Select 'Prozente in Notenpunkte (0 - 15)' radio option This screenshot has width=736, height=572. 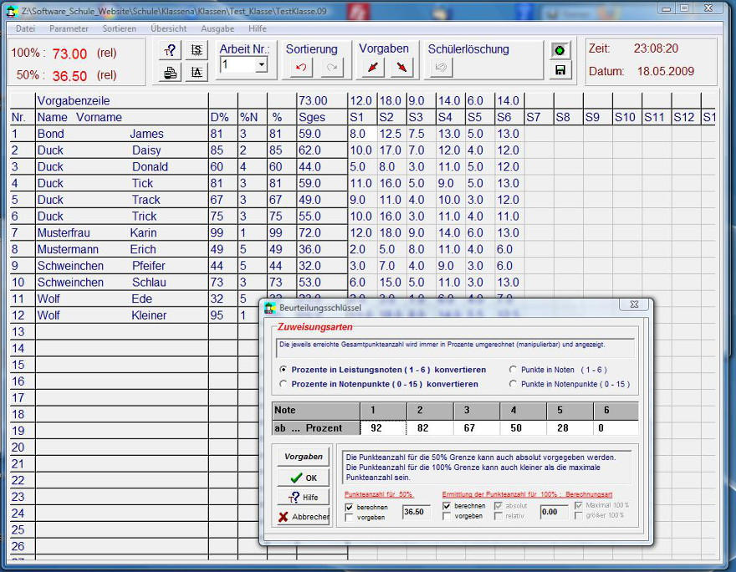pyautogui.click(x=284, y=384)
